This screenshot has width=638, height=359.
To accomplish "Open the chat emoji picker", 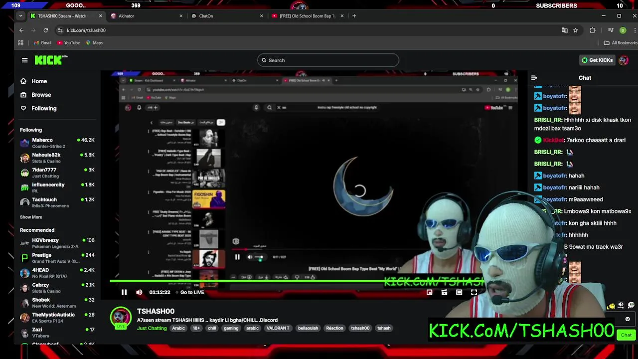I will tap(628, 319).
